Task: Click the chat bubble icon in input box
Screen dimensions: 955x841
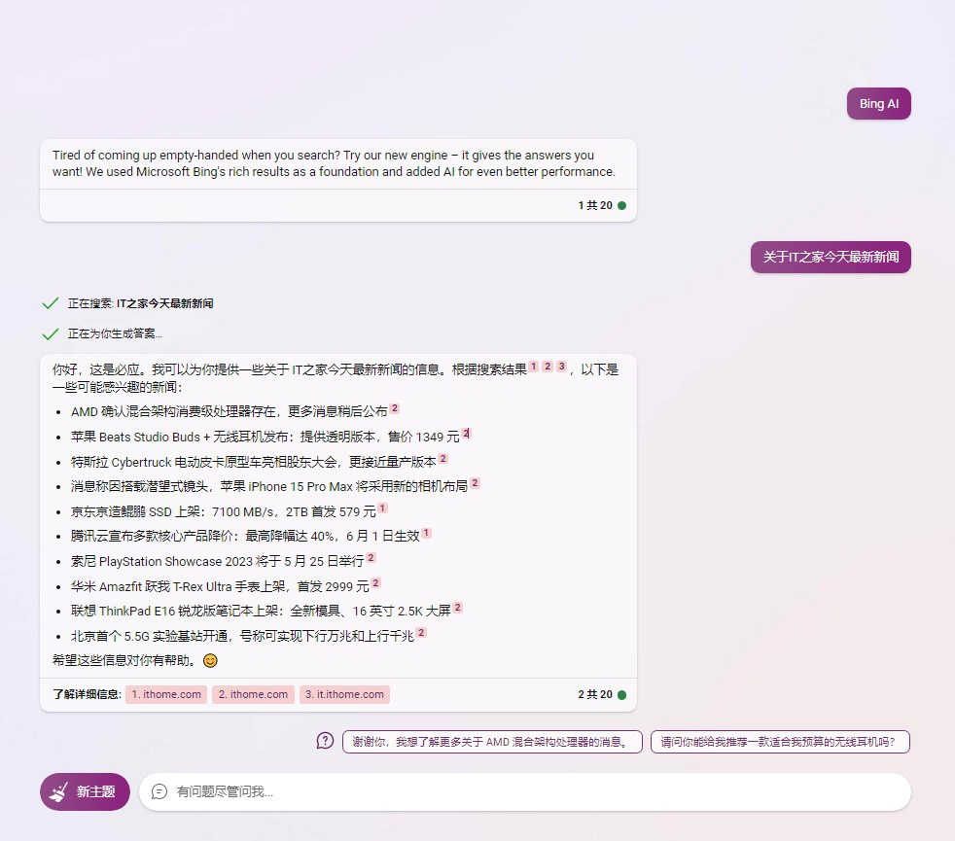Action: (159, 791)
